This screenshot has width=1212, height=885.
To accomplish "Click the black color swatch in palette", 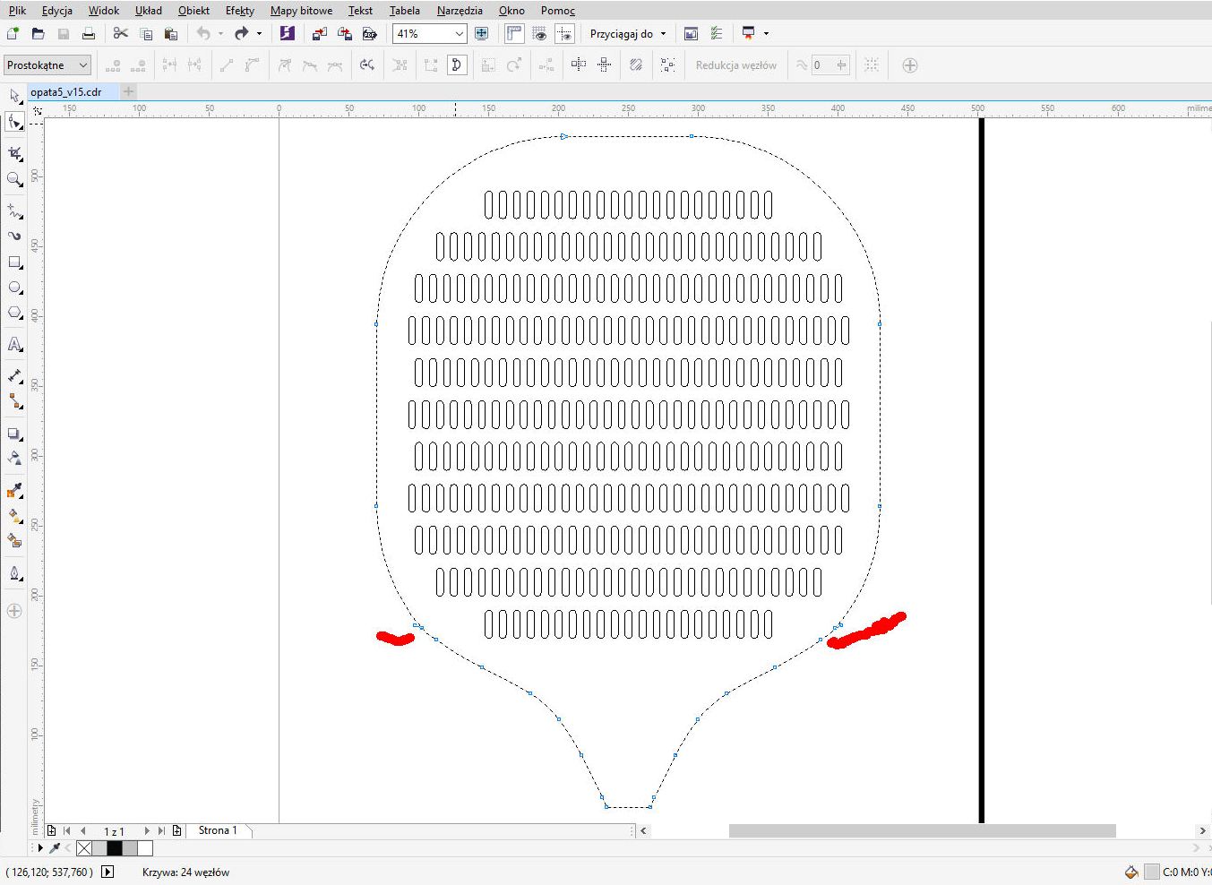I will [114, 847].
